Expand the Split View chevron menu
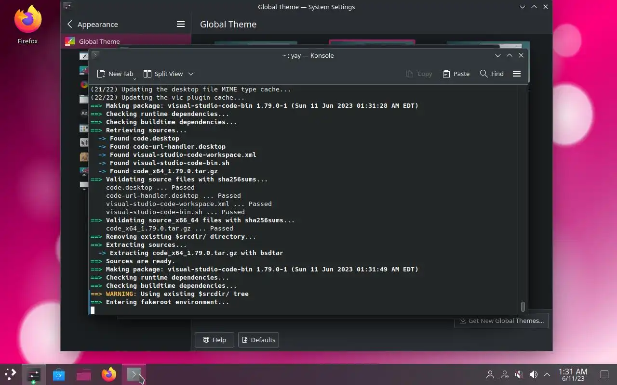This screenshot has width=617, height=385. pos(191,74)
